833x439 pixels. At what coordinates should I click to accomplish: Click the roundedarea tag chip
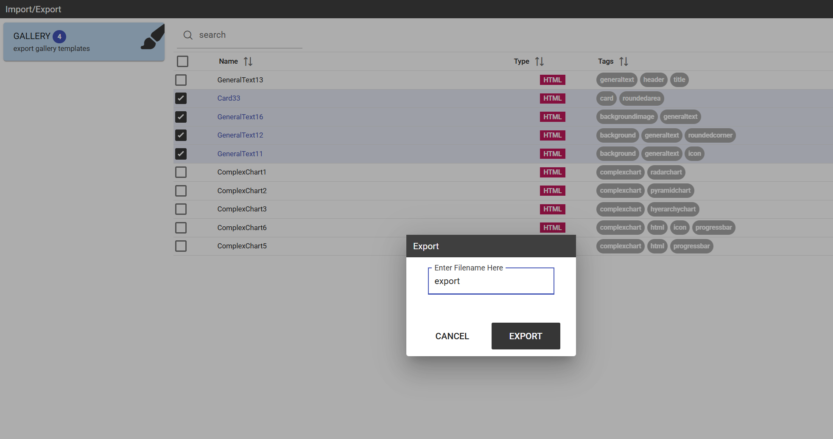click(641, 98)
